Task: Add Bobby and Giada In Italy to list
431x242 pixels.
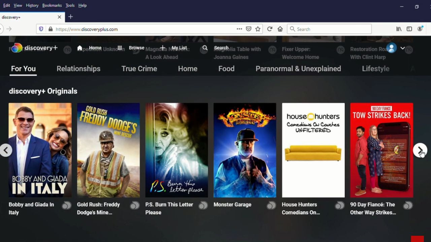Action: click(67, 205)
